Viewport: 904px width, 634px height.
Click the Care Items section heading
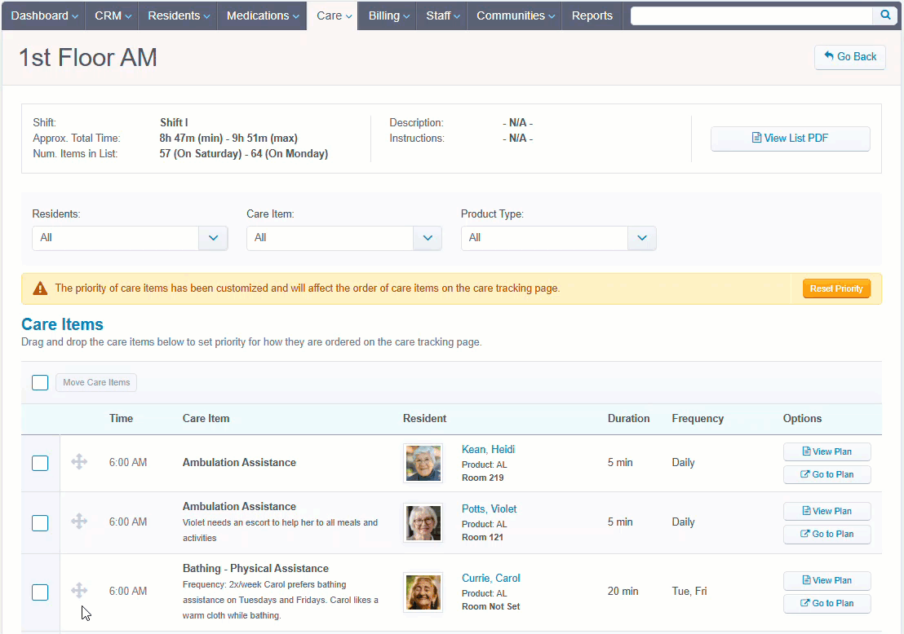(x=62, y=324)
